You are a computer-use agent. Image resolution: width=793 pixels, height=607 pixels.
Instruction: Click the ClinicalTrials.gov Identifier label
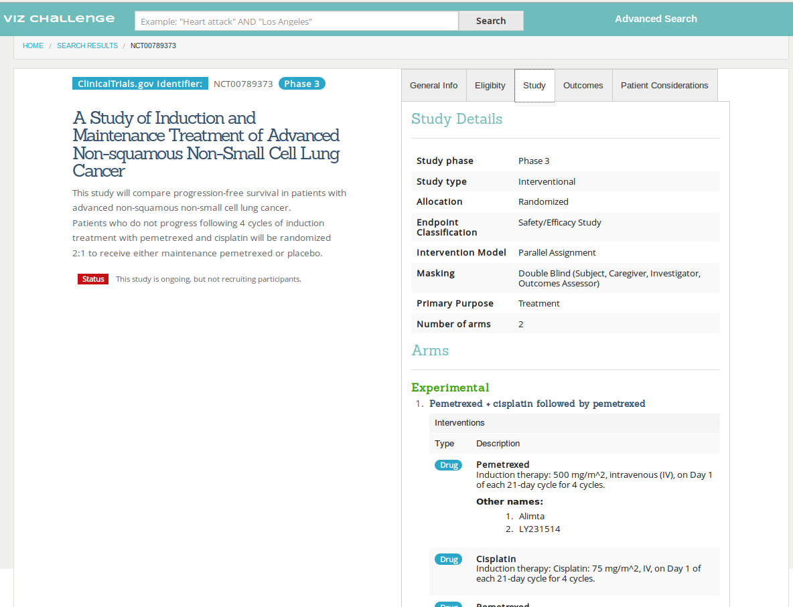pos(140,84)
